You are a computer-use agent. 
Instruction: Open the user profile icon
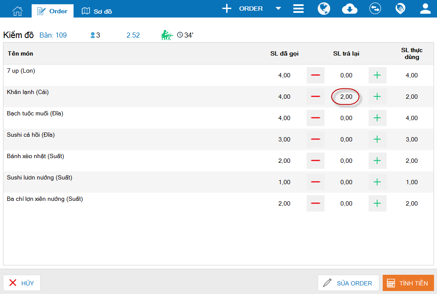coord(425,9)
